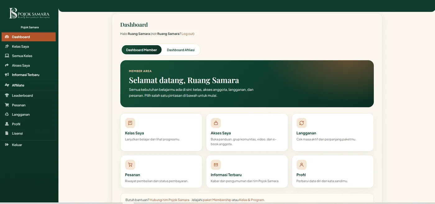Click the Langganan recycle icon in sidebar
This screenshot has height=204, width=435.
(7, 114)
